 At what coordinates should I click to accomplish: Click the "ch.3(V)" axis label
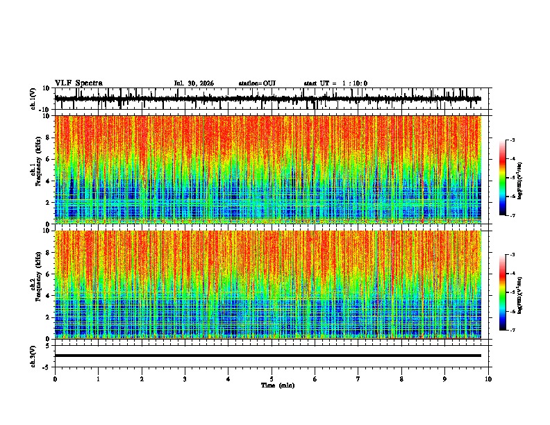pos(33,357)
